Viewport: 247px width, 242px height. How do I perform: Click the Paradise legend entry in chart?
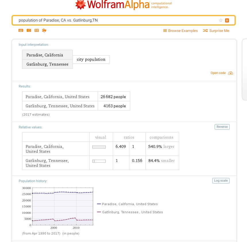point(127,204)
